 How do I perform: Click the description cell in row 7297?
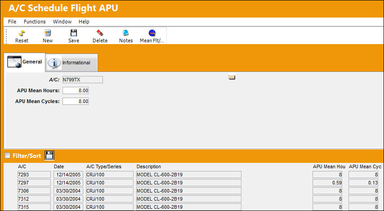188,183
